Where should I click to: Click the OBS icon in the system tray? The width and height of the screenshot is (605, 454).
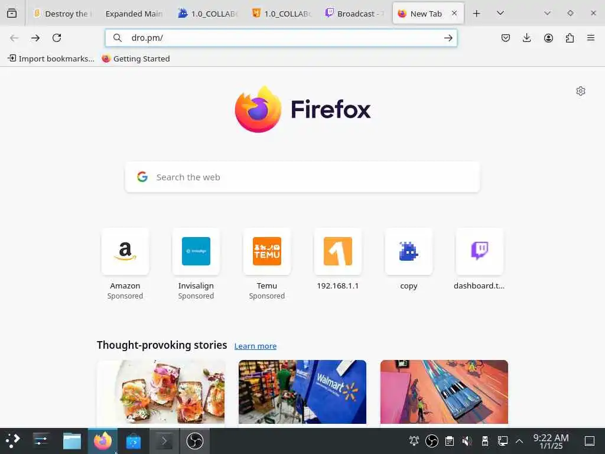point(432,441)
